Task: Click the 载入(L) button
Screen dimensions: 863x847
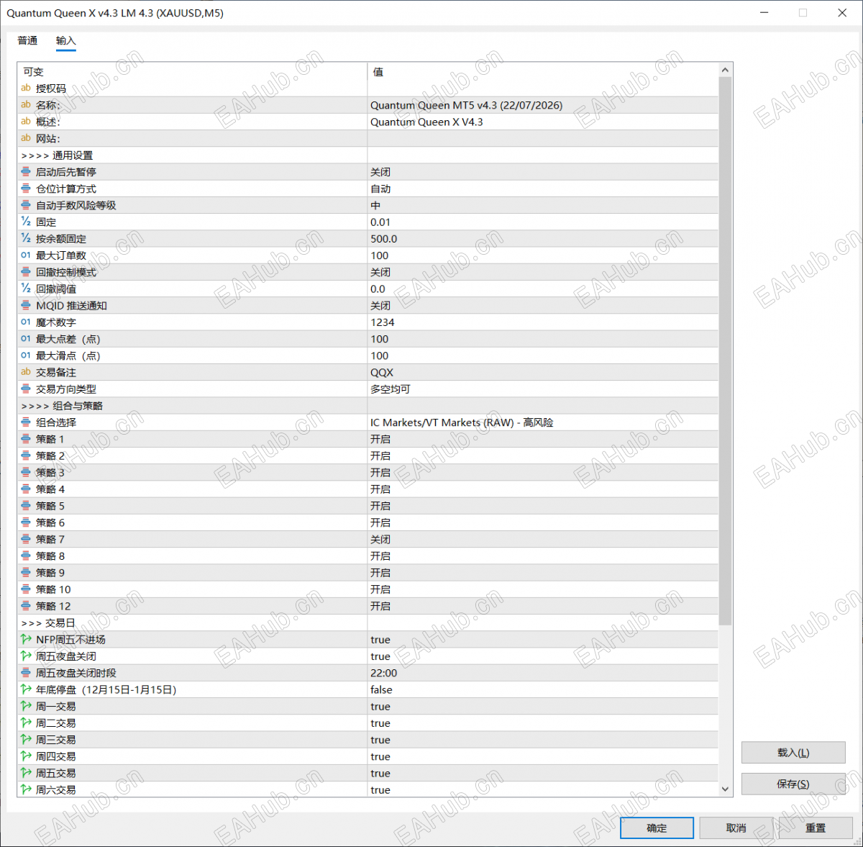Action: [x=793, y=753]
